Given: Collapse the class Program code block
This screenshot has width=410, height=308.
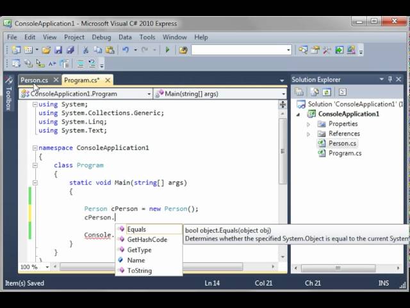Looking at the screenshot, I should click(35, 166).
